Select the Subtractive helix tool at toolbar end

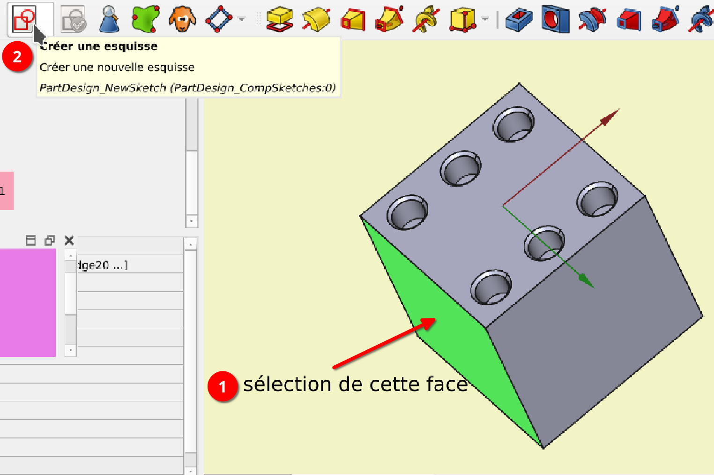coord(701,19)
